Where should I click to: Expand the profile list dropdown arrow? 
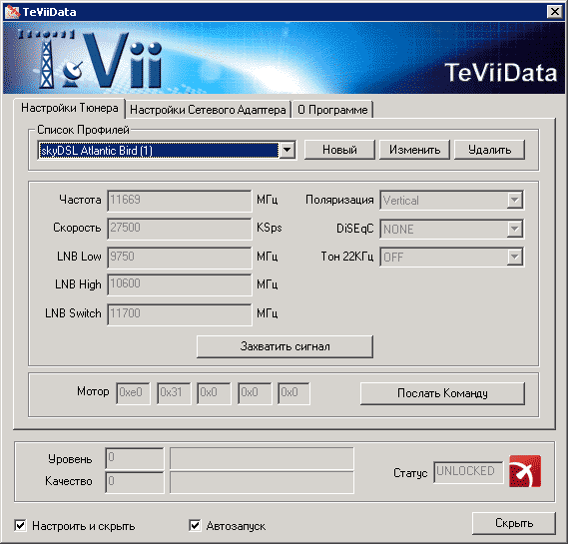point(286,150)
